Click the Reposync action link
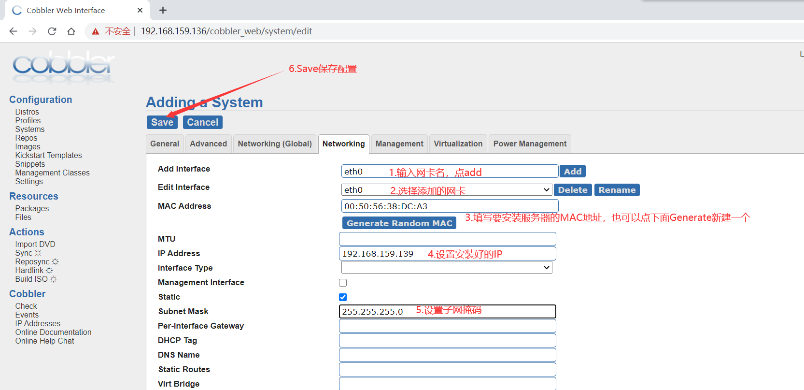804x390 pixels. coord(32,262)
